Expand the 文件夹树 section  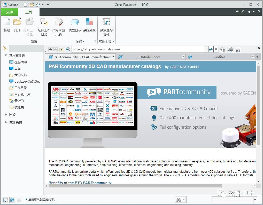6,122
